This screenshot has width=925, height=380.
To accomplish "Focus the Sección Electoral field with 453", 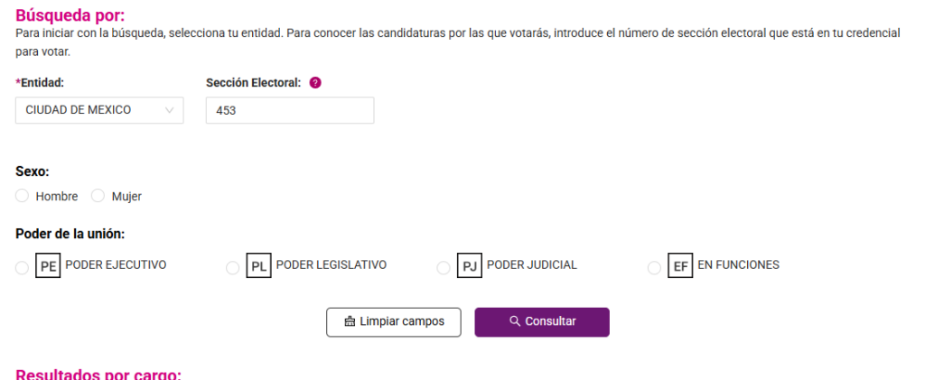I will 290,110.
